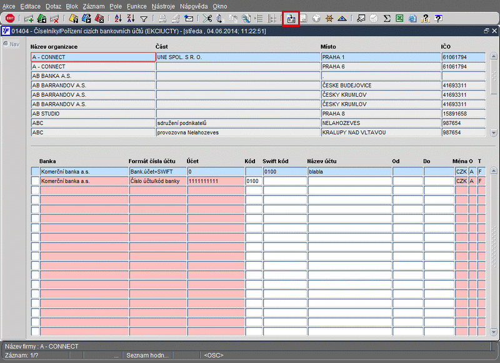Open the Funkce menu

pyautogui.click(x=137, y=6)
